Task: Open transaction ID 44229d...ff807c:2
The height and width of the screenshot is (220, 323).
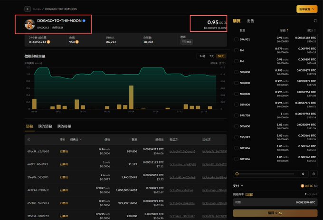Action: (38, 190)
